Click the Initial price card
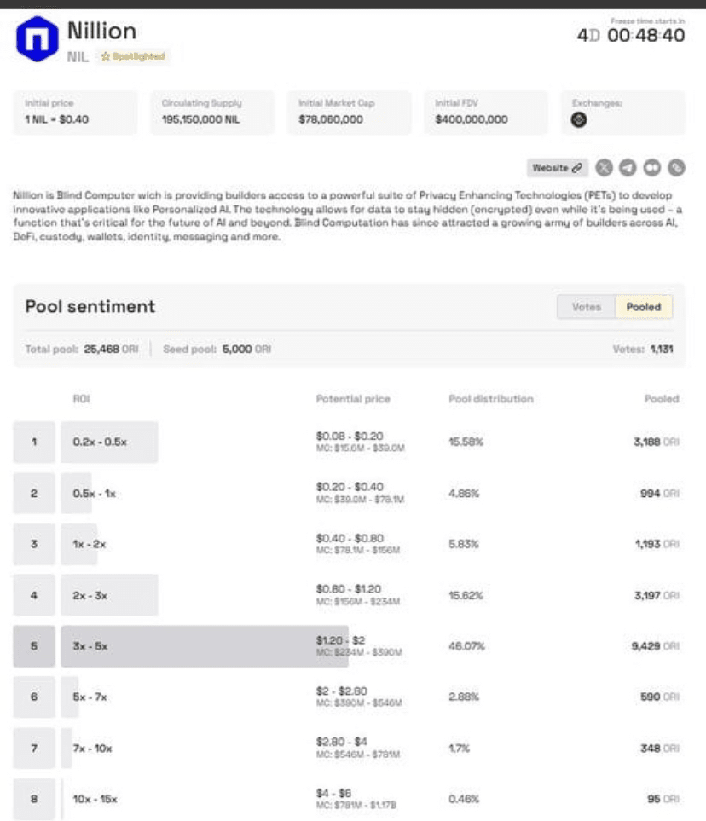706x821 pixels. tap(75, 112)
